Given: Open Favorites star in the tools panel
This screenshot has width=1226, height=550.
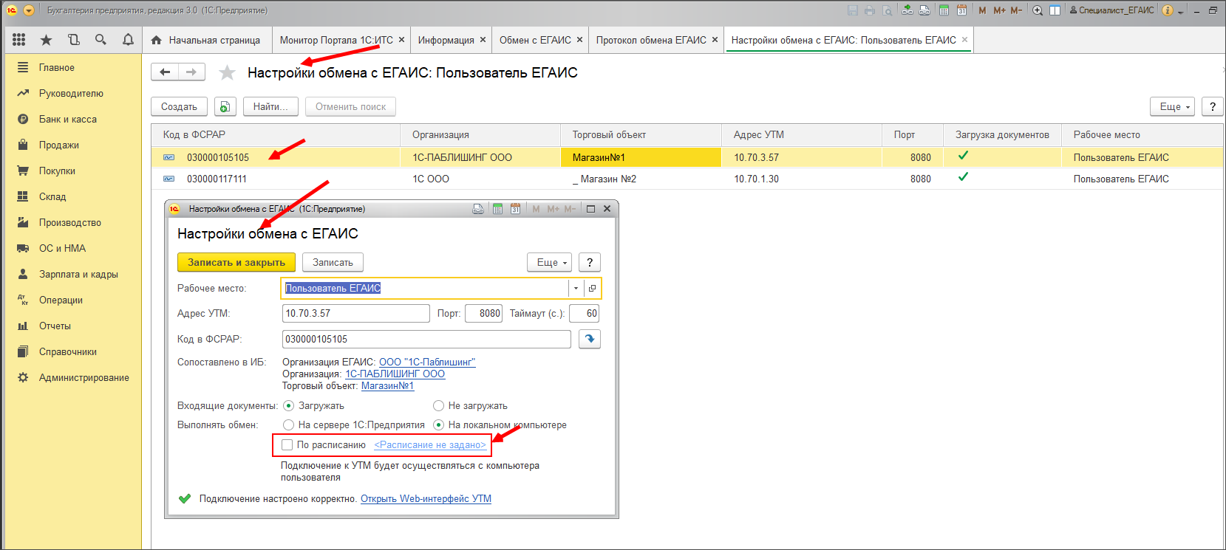Looking at the screenshot, I should tap(46, 40).
